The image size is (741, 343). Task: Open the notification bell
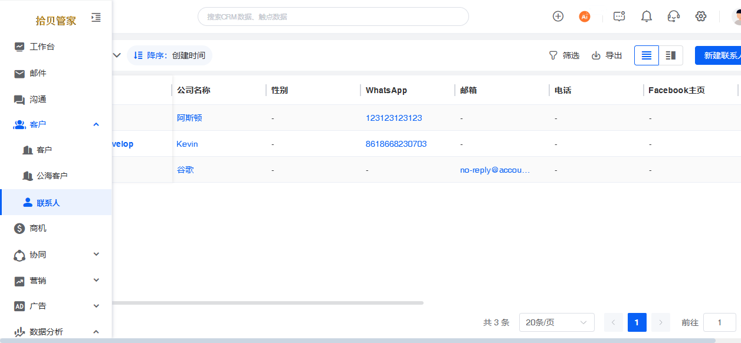pos(647,17)
